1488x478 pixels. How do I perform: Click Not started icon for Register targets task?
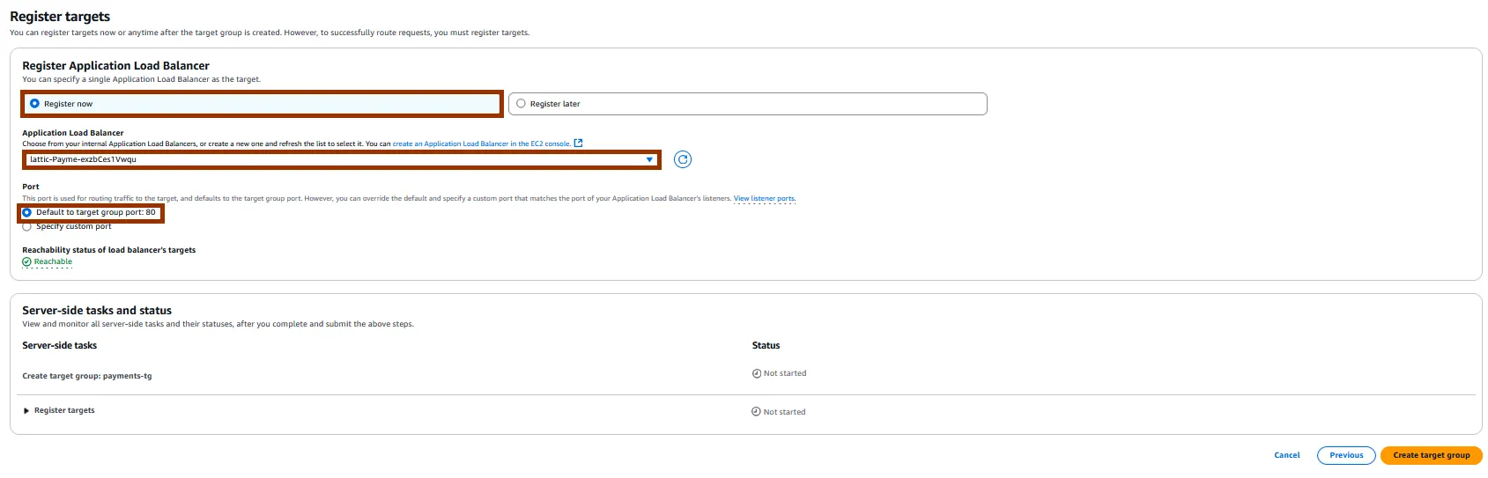[756, 412]
